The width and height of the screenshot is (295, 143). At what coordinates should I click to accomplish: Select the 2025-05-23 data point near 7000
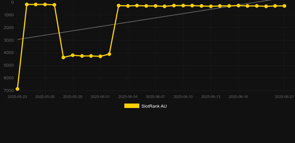[x=17, y=89]
